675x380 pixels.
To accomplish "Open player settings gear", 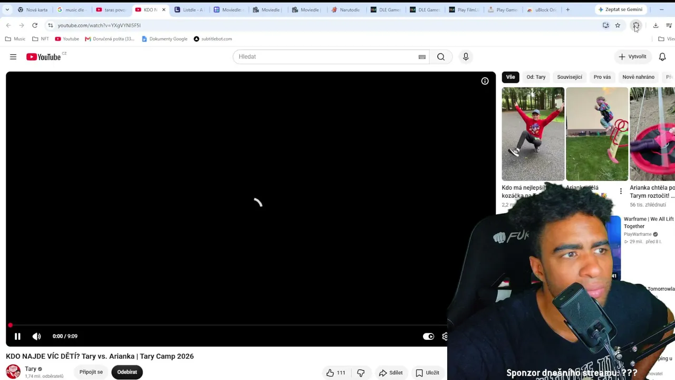I will 445,336.
